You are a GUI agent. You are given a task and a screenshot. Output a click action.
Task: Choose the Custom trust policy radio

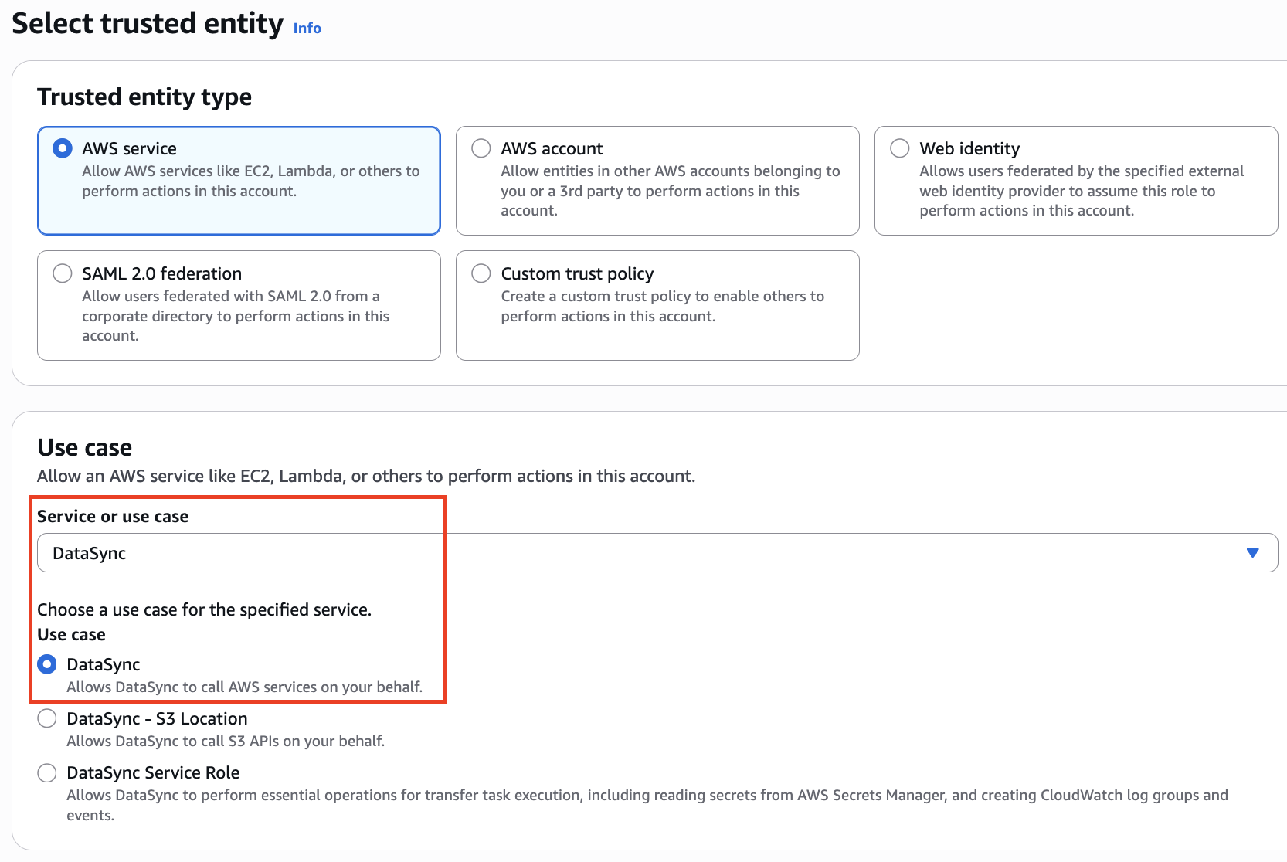[481, 273]
